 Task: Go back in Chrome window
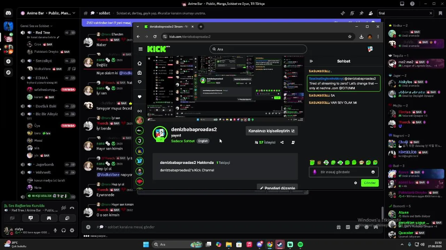pyautogui.click(x=138, y=36)
